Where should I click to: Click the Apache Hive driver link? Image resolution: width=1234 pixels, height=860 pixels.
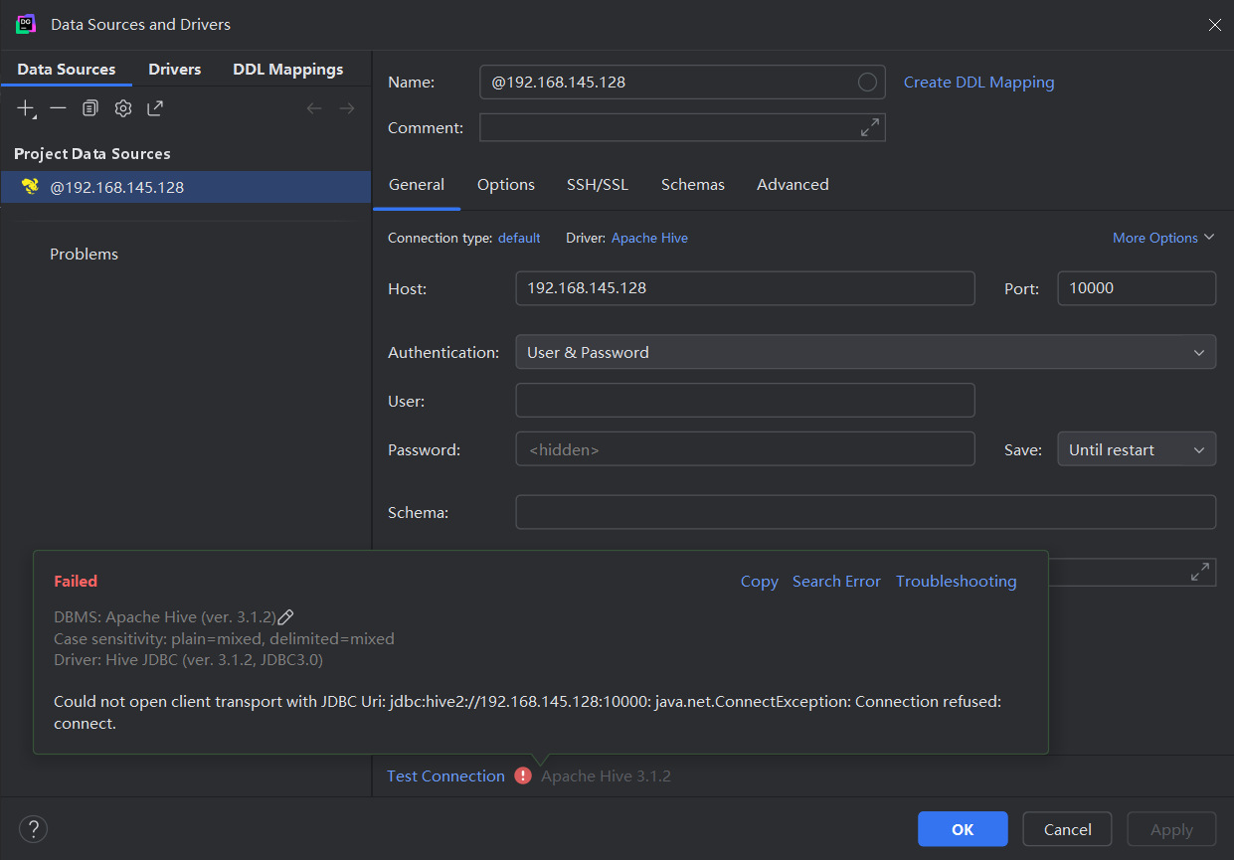649,239
